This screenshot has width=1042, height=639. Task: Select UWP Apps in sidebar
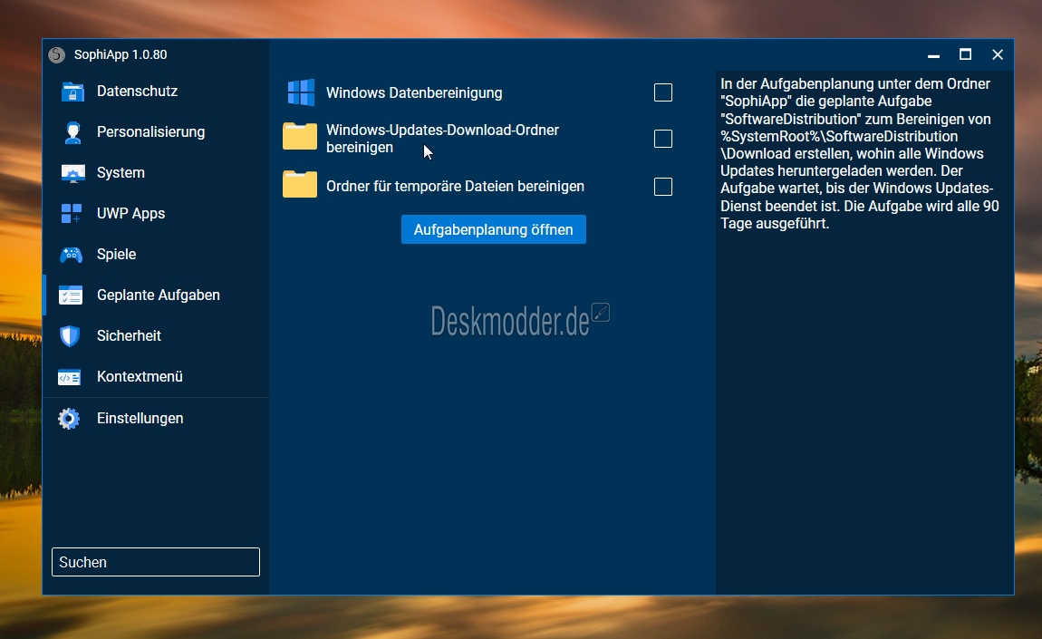coord(156,213)
